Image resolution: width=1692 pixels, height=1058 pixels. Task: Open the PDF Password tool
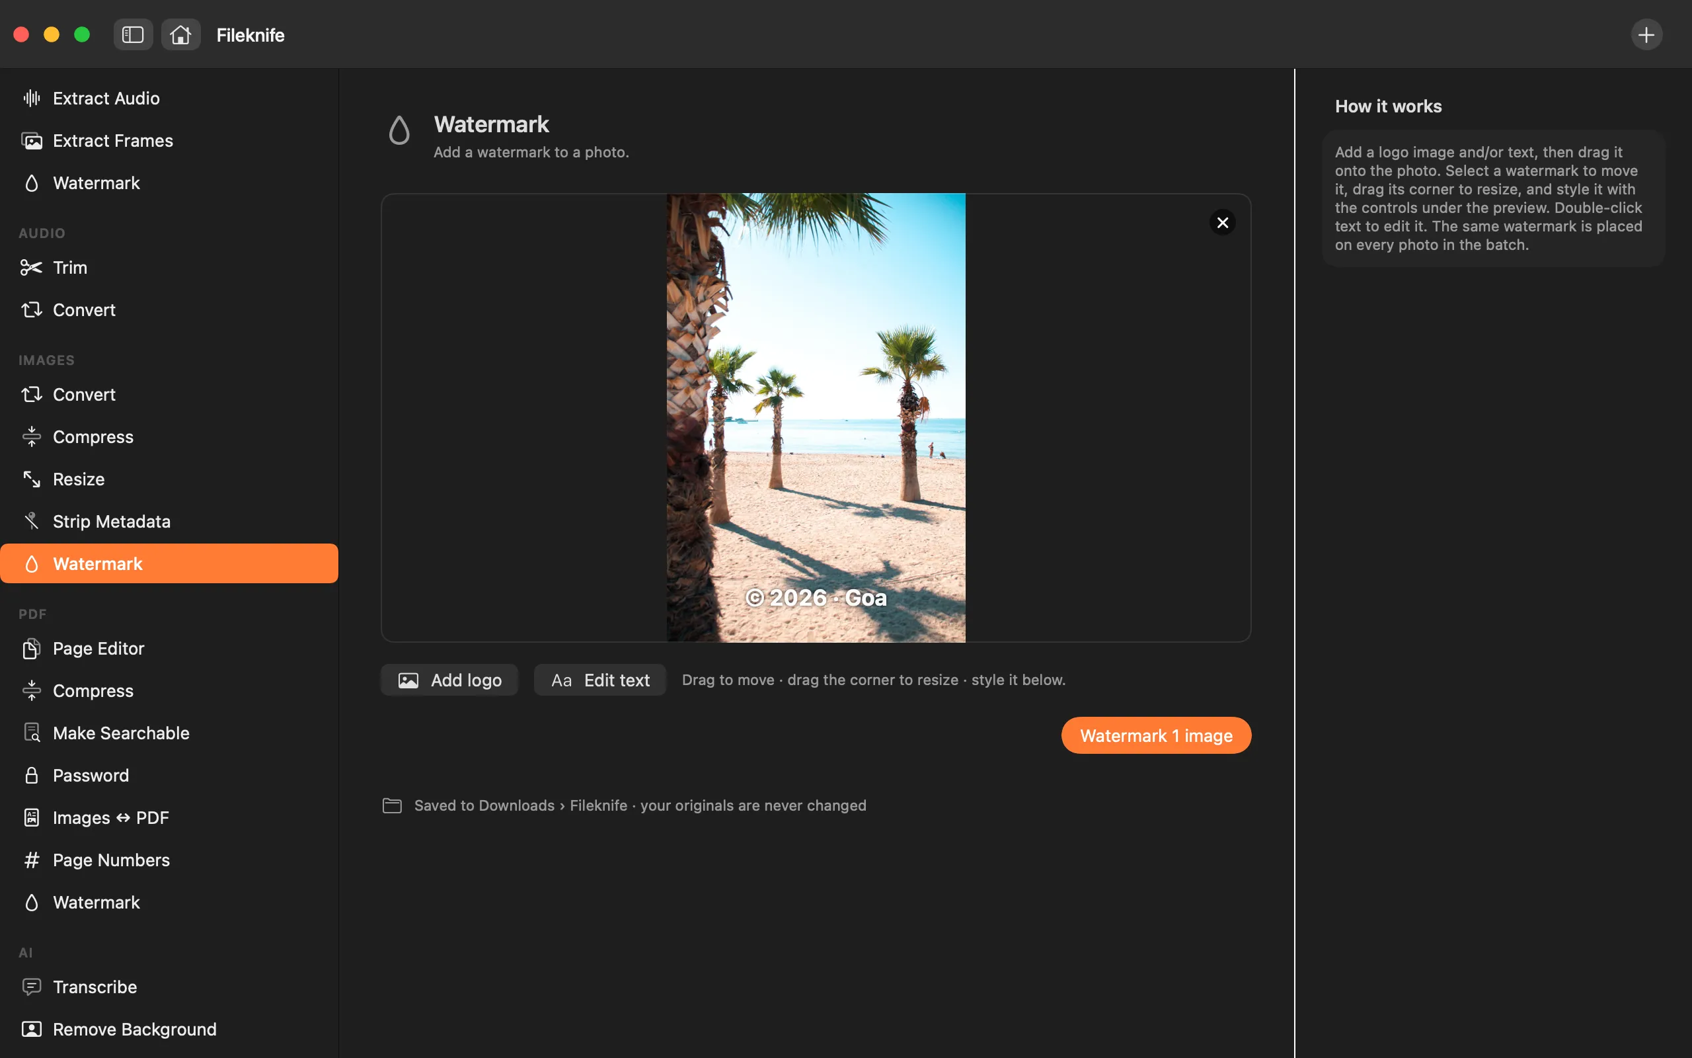pyautogui.click(x=169, y=775)
